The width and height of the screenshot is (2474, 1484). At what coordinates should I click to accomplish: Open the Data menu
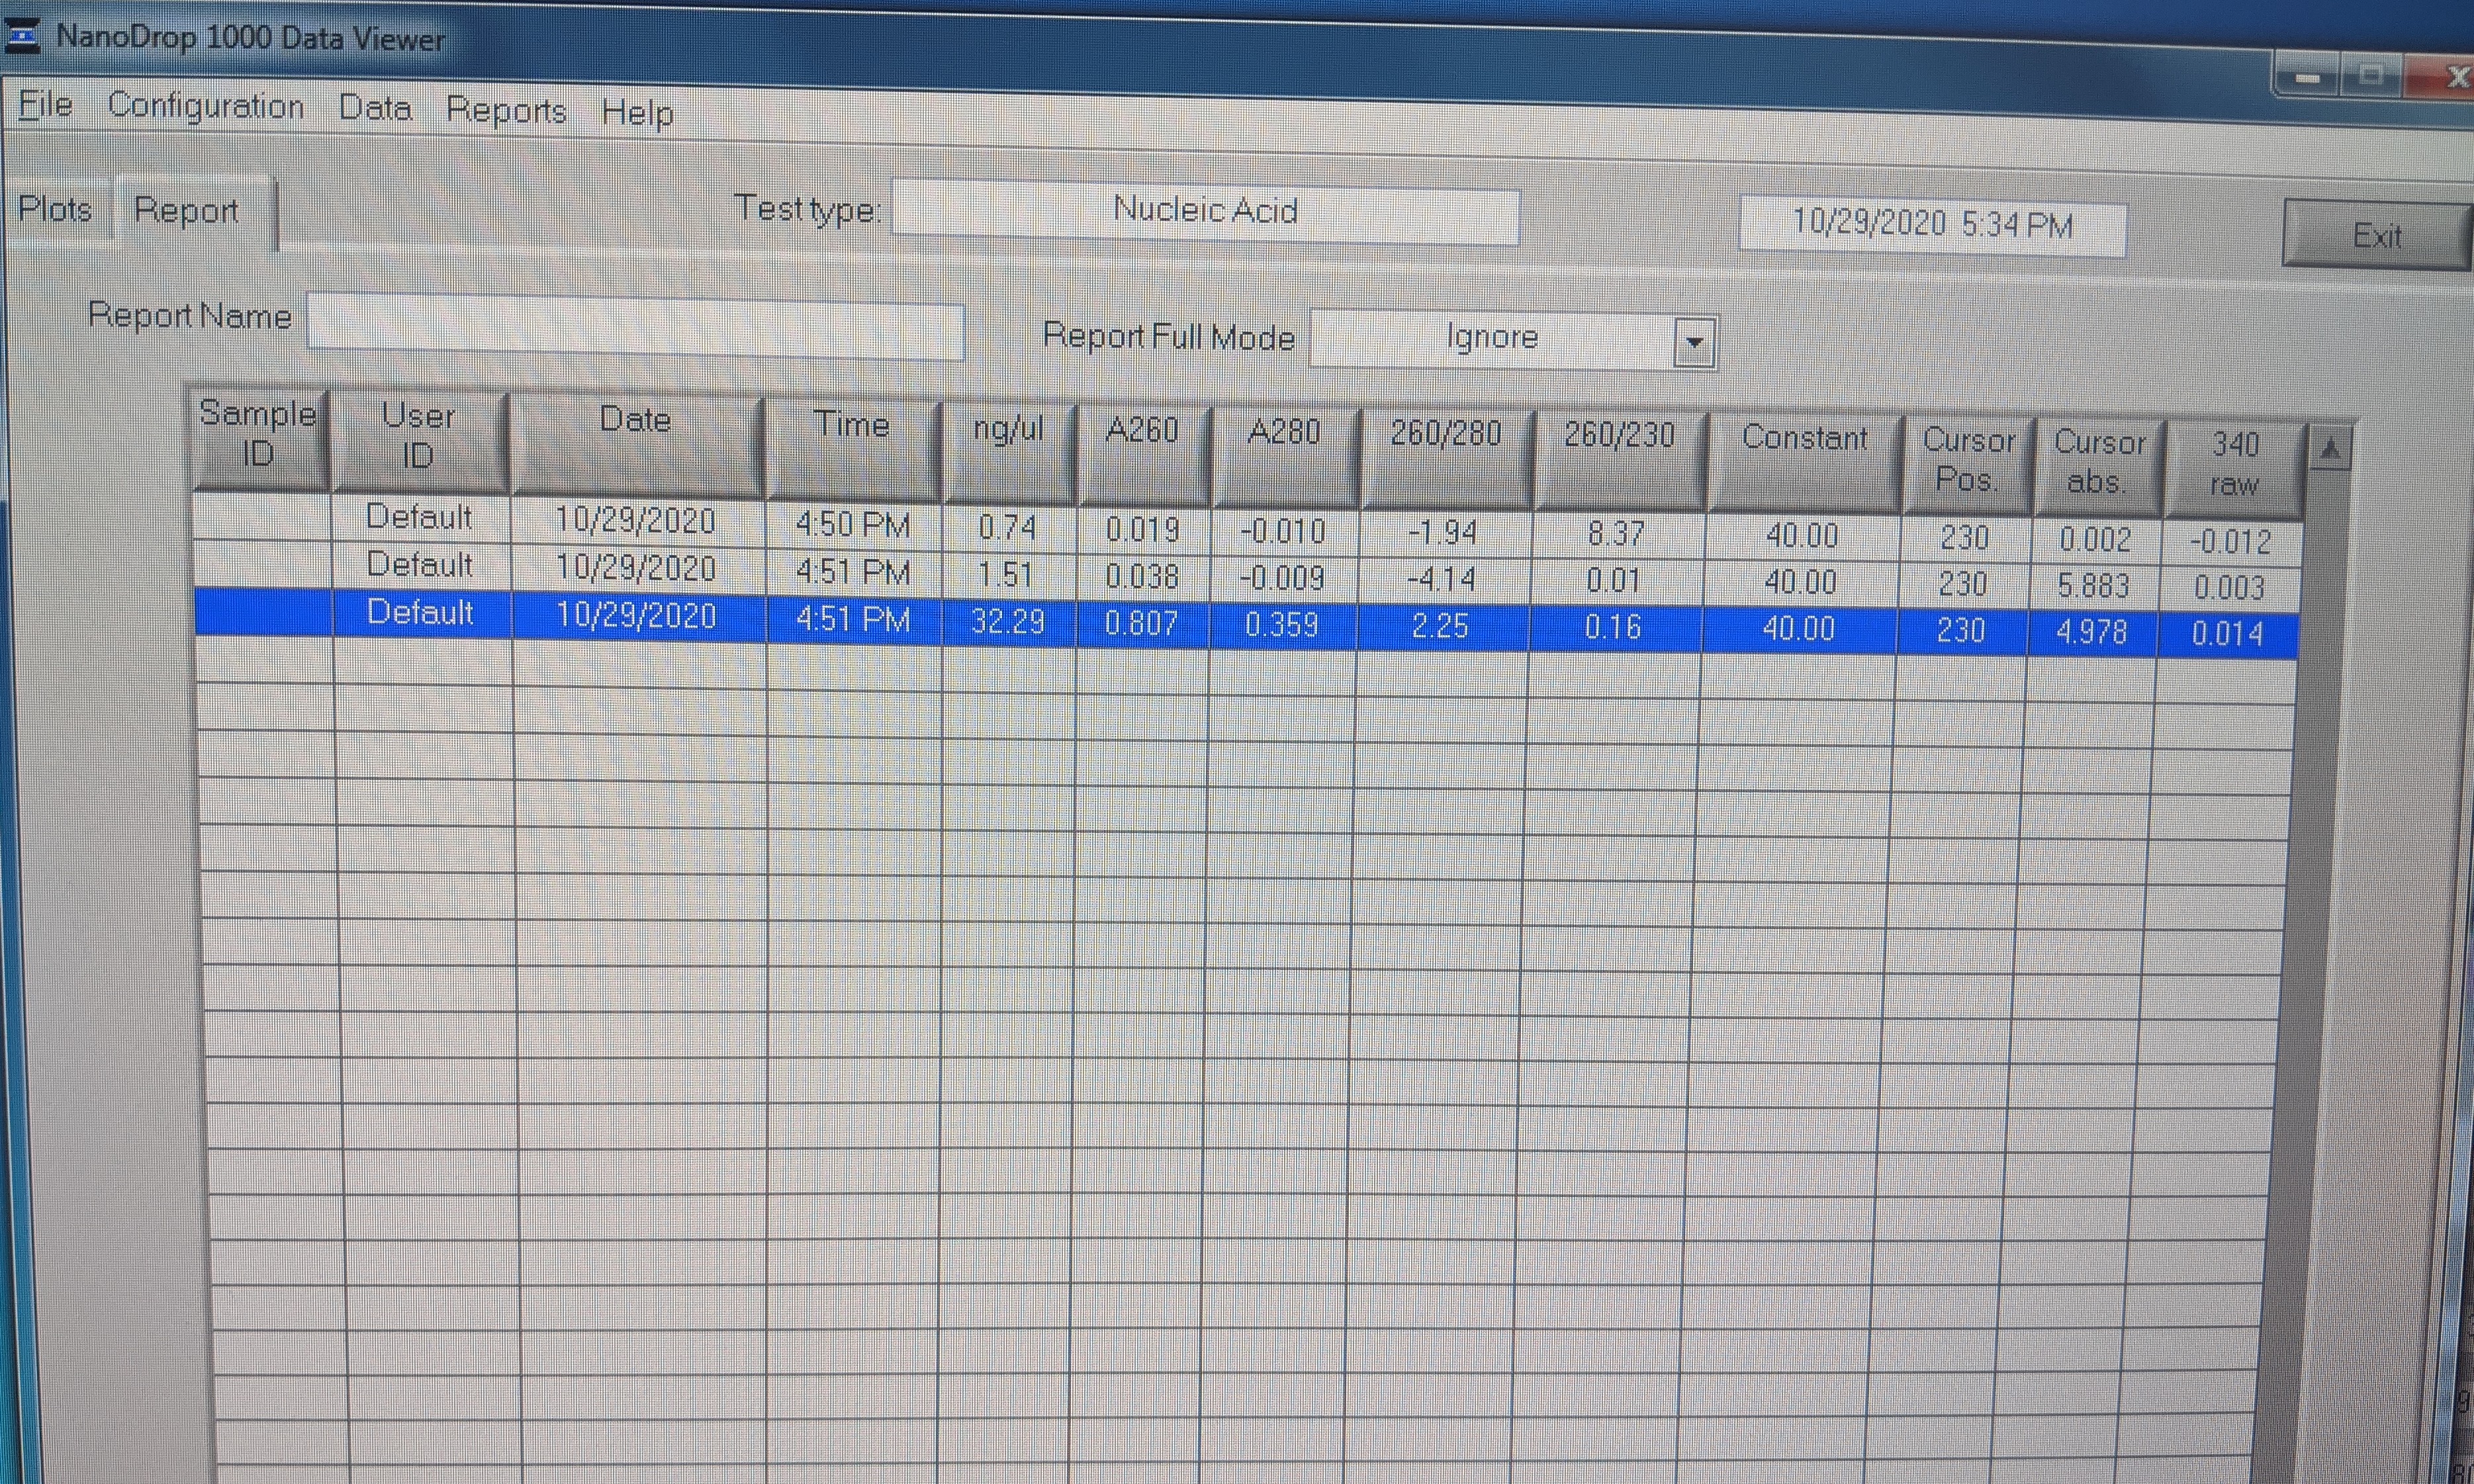(x=374, y=108)
